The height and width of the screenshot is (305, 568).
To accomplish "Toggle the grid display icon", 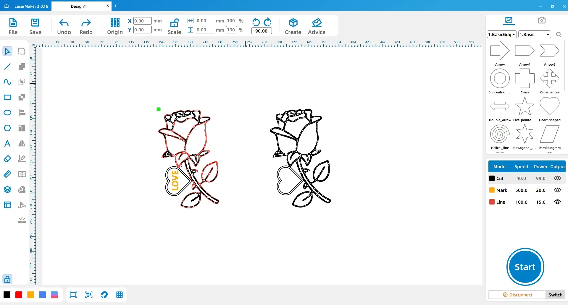I will point(120,295).
